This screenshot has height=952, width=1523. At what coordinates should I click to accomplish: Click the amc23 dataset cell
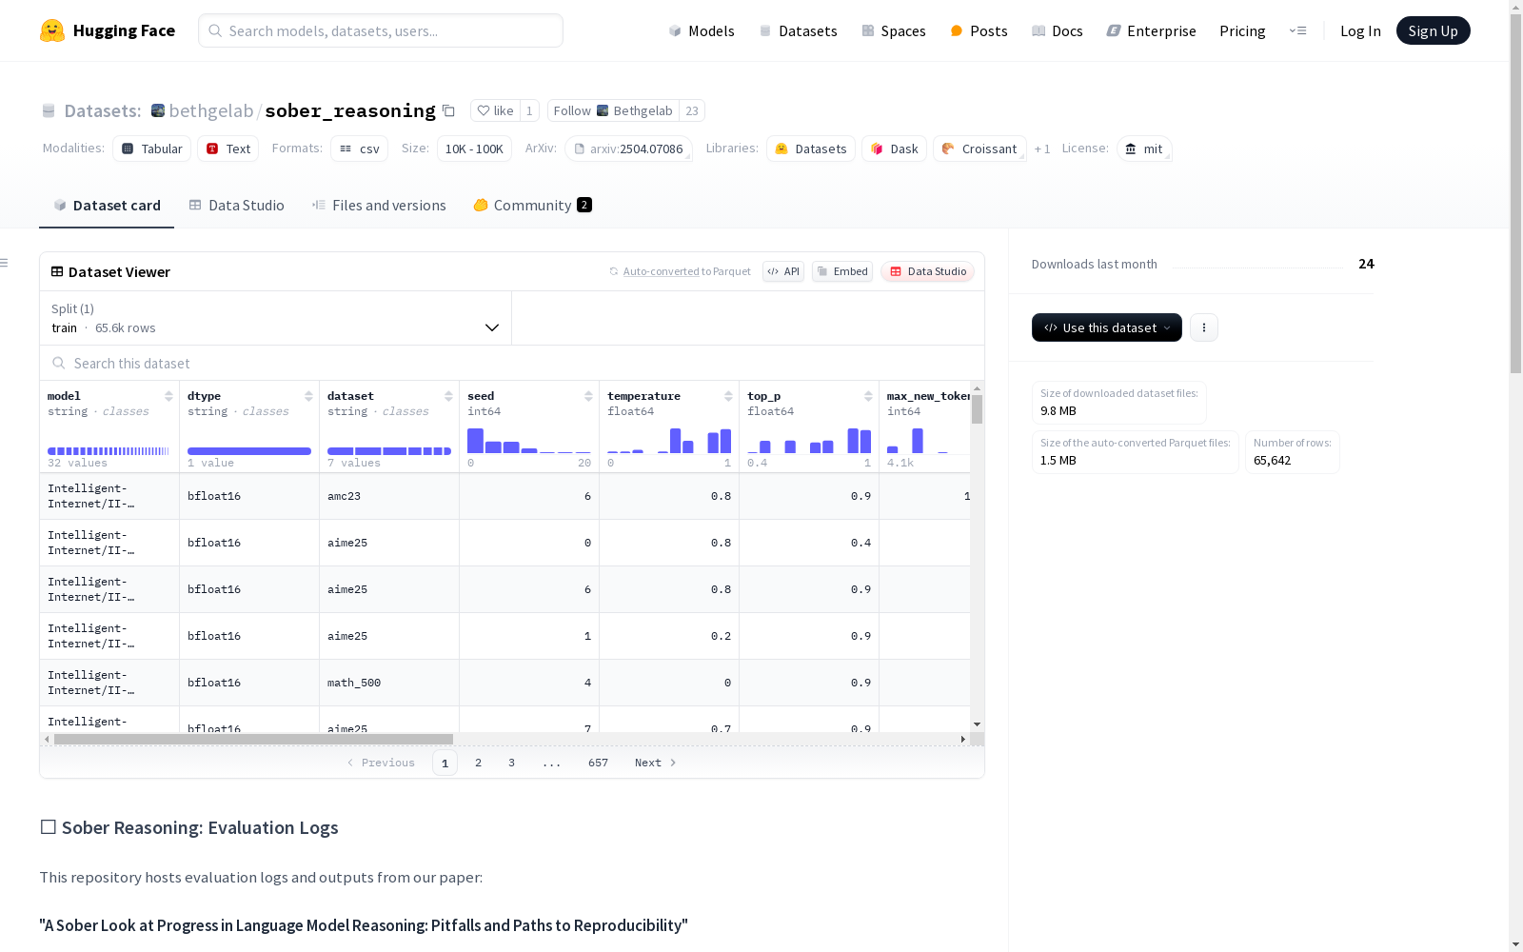[x=389, y=496]
